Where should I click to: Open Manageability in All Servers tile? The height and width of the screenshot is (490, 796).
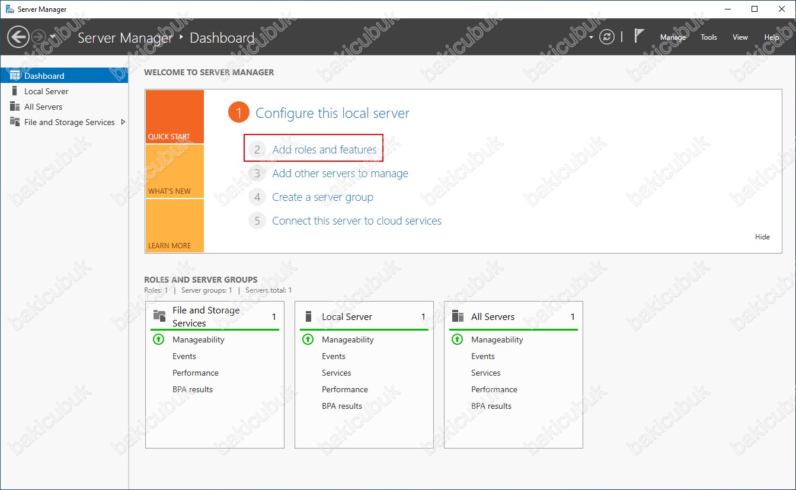click(497, 340)
